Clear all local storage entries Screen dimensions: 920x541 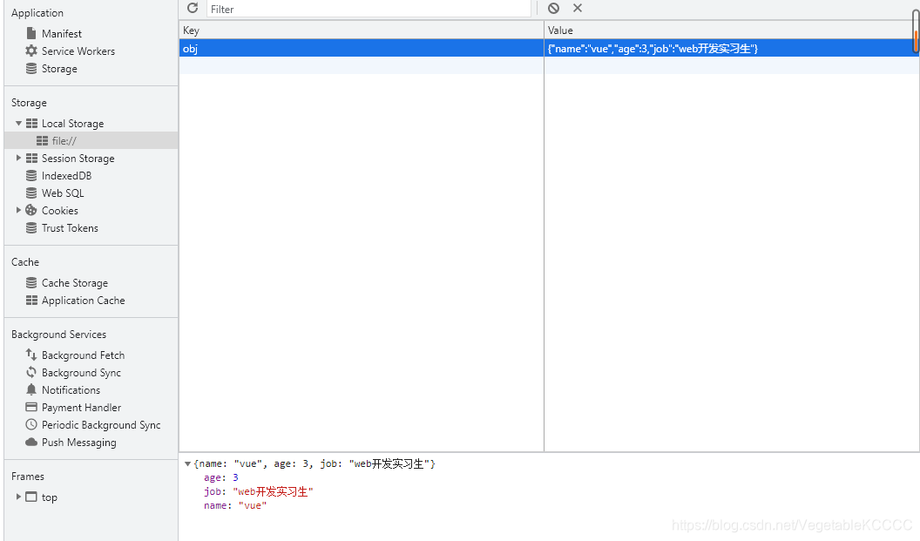click(553, 8)
